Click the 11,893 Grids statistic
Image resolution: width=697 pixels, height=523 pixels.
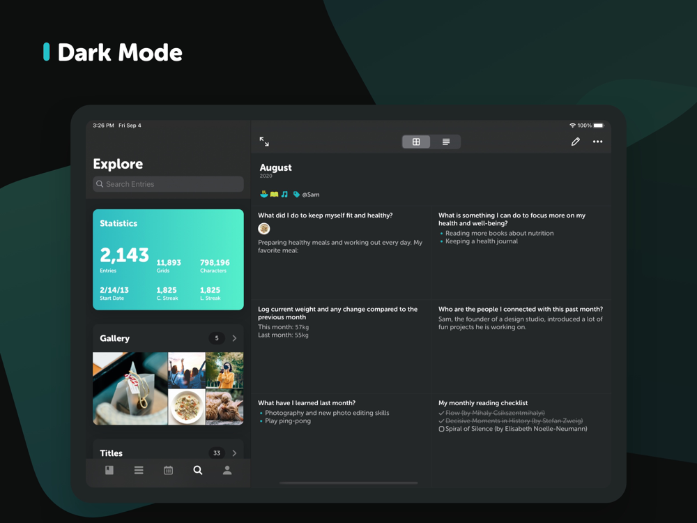tap(169, 266)
